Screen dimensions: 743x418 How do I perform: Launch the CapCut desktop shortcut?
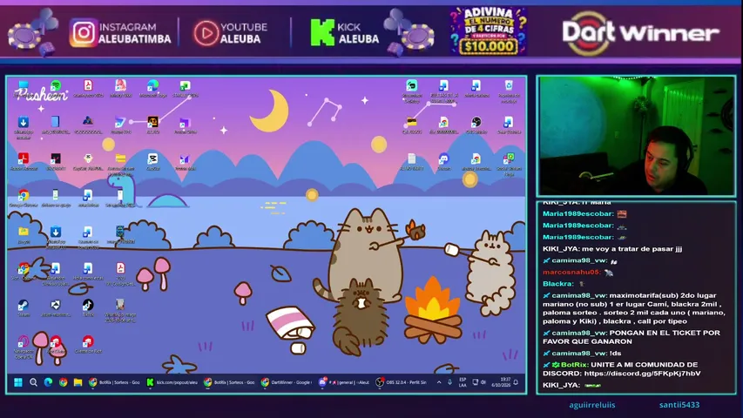coord(152,161)
